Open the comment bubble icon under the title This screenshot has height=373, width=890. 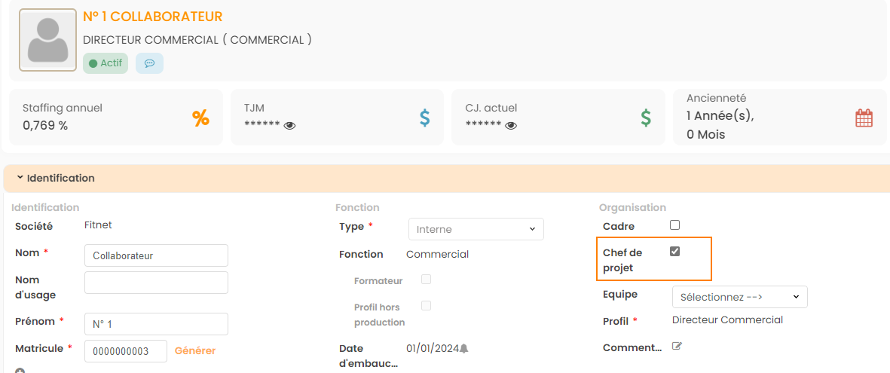(149, 63)
